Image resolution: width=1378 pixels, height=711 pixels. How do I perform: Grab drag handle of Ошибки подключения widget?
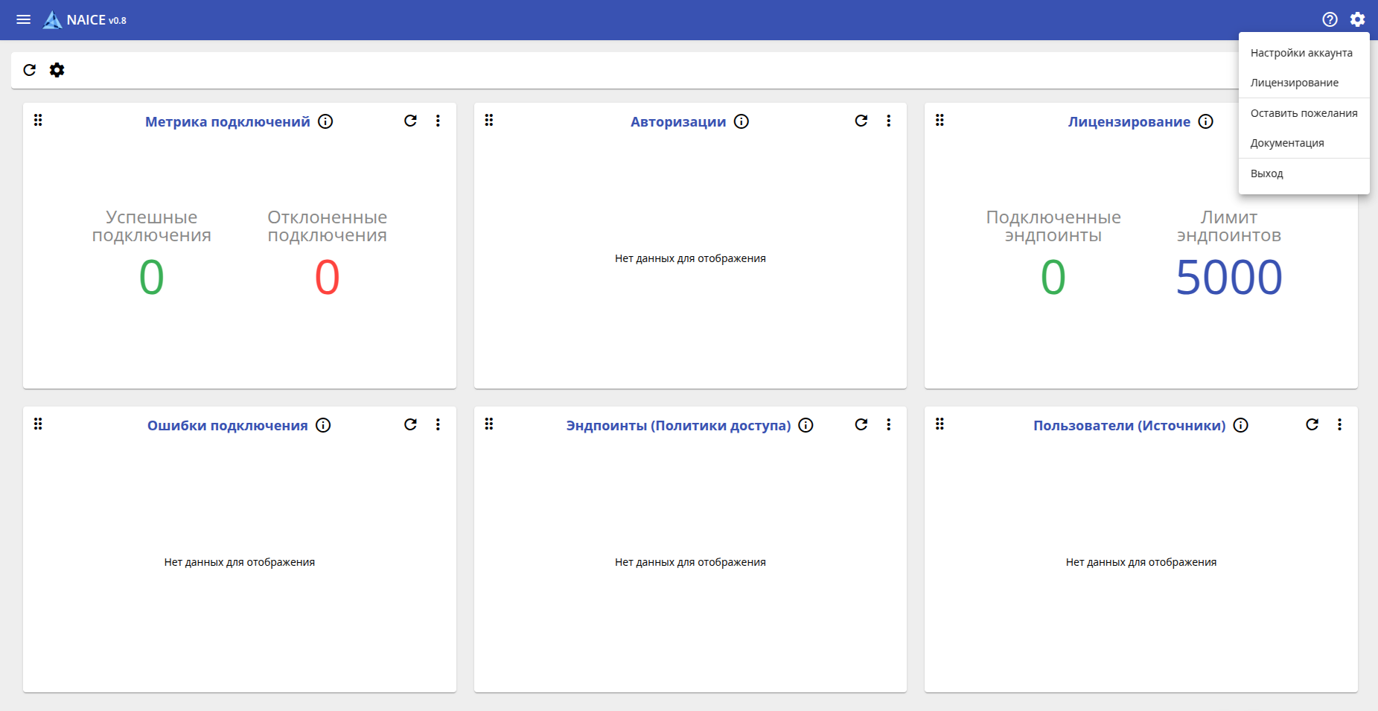pos(38,424)
